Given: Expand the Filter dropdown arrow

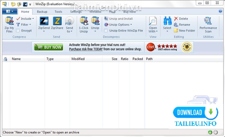Looking at the screenshot, I should point(30,24).
